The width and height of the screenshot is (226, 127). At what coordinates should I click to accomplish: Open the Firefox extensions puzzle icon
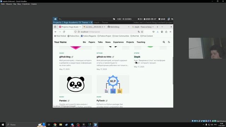[x=166, y=32]
